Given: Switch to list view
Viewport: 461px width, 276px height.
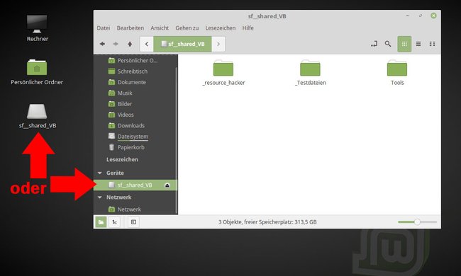Looking at the screenshot, I should 418,44.
